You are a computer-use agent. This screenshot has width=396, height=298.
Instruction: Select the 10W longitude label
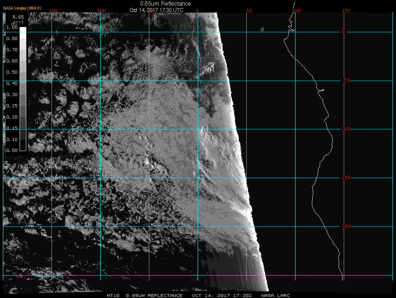(101, 11)
